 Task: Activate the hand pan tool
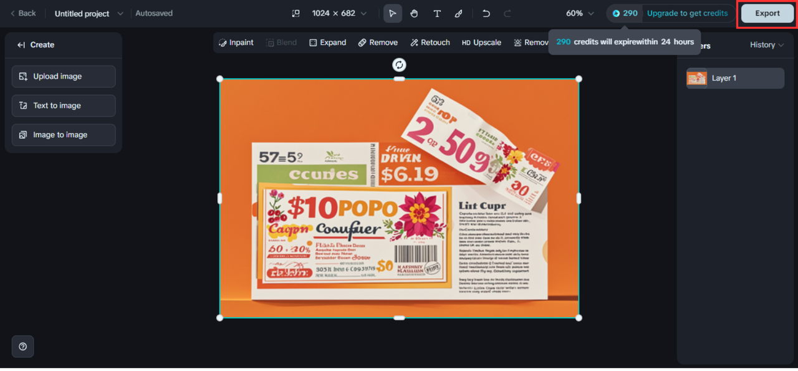[x=414, y=13]
